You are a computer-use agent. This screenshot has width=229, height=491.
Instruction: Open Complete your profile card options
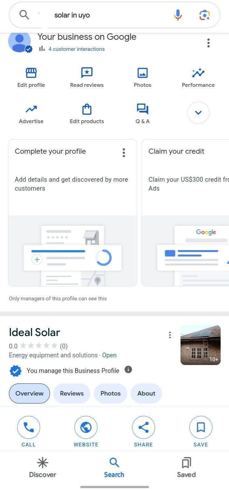click(124, 153)
